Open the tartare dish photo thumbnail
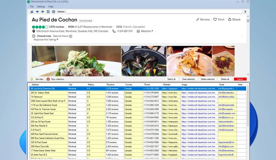 (x=224, y=61)
